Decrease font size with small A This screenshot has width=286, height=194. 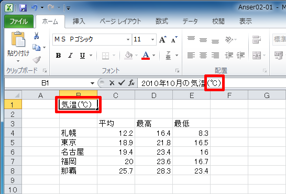[x=174, y=39]
